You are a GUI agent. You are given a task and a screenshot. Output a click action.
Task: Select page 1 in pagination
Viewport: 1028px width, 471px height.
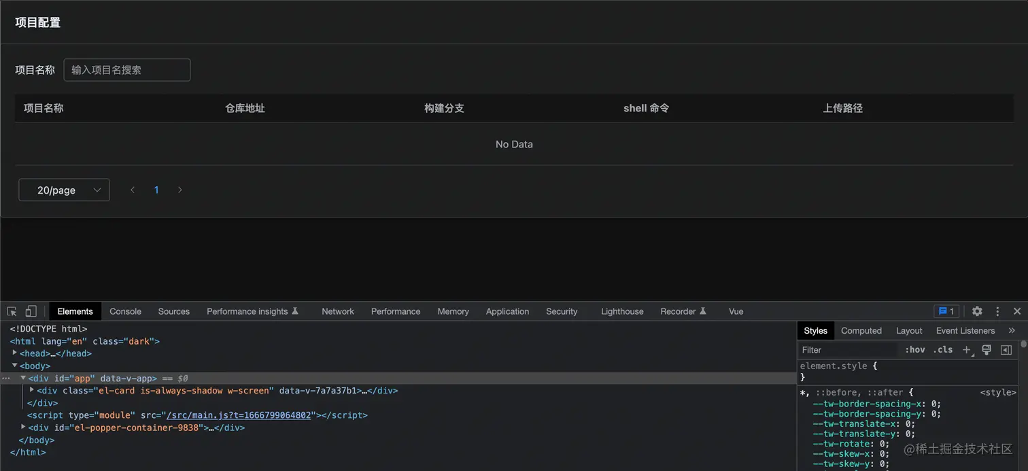(156, 190)
